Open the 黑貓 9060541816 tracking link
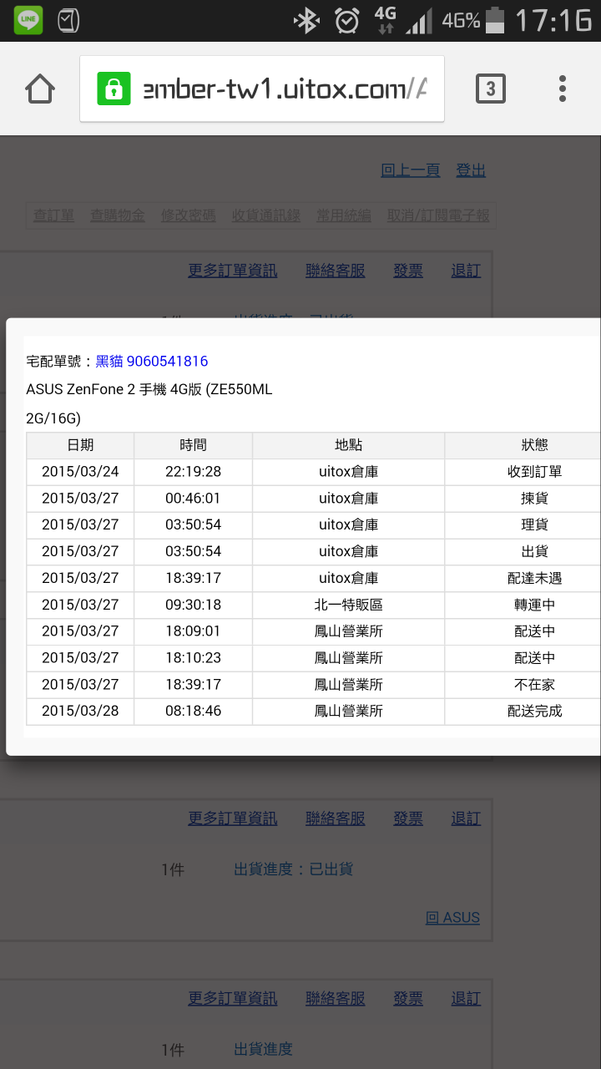Viewport: 601px width, 1069px height. coord(152,362)
